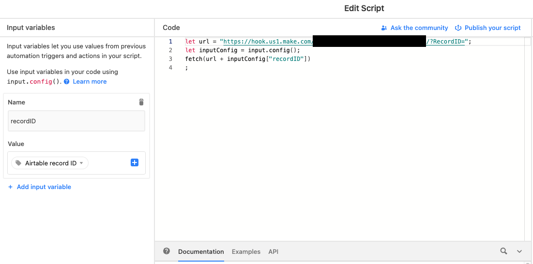The height and width of the screenshot is (264, 533).
Task: Click the blue plus icon in Value field
Action: [135, 163]
